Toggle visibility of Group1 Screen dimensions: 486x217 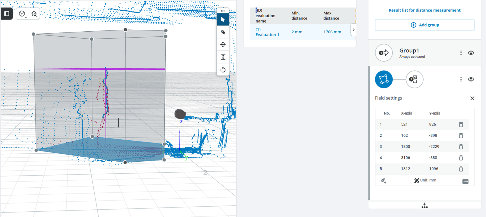471,53
